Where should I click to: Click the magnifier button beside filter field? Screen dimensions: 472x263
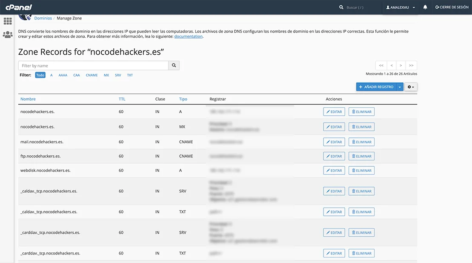click(x=174, y=66)
